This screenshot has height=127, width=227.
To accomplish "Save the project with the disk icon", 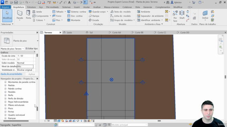I will pyautogui.click(x=16, y=2).
